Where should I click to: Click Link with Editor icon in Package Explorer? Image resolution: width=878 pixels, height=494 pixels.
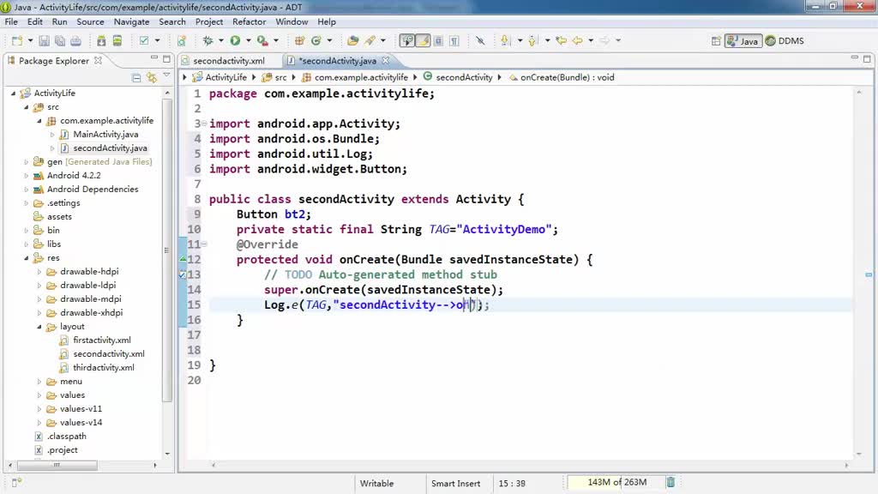[151, 78]
